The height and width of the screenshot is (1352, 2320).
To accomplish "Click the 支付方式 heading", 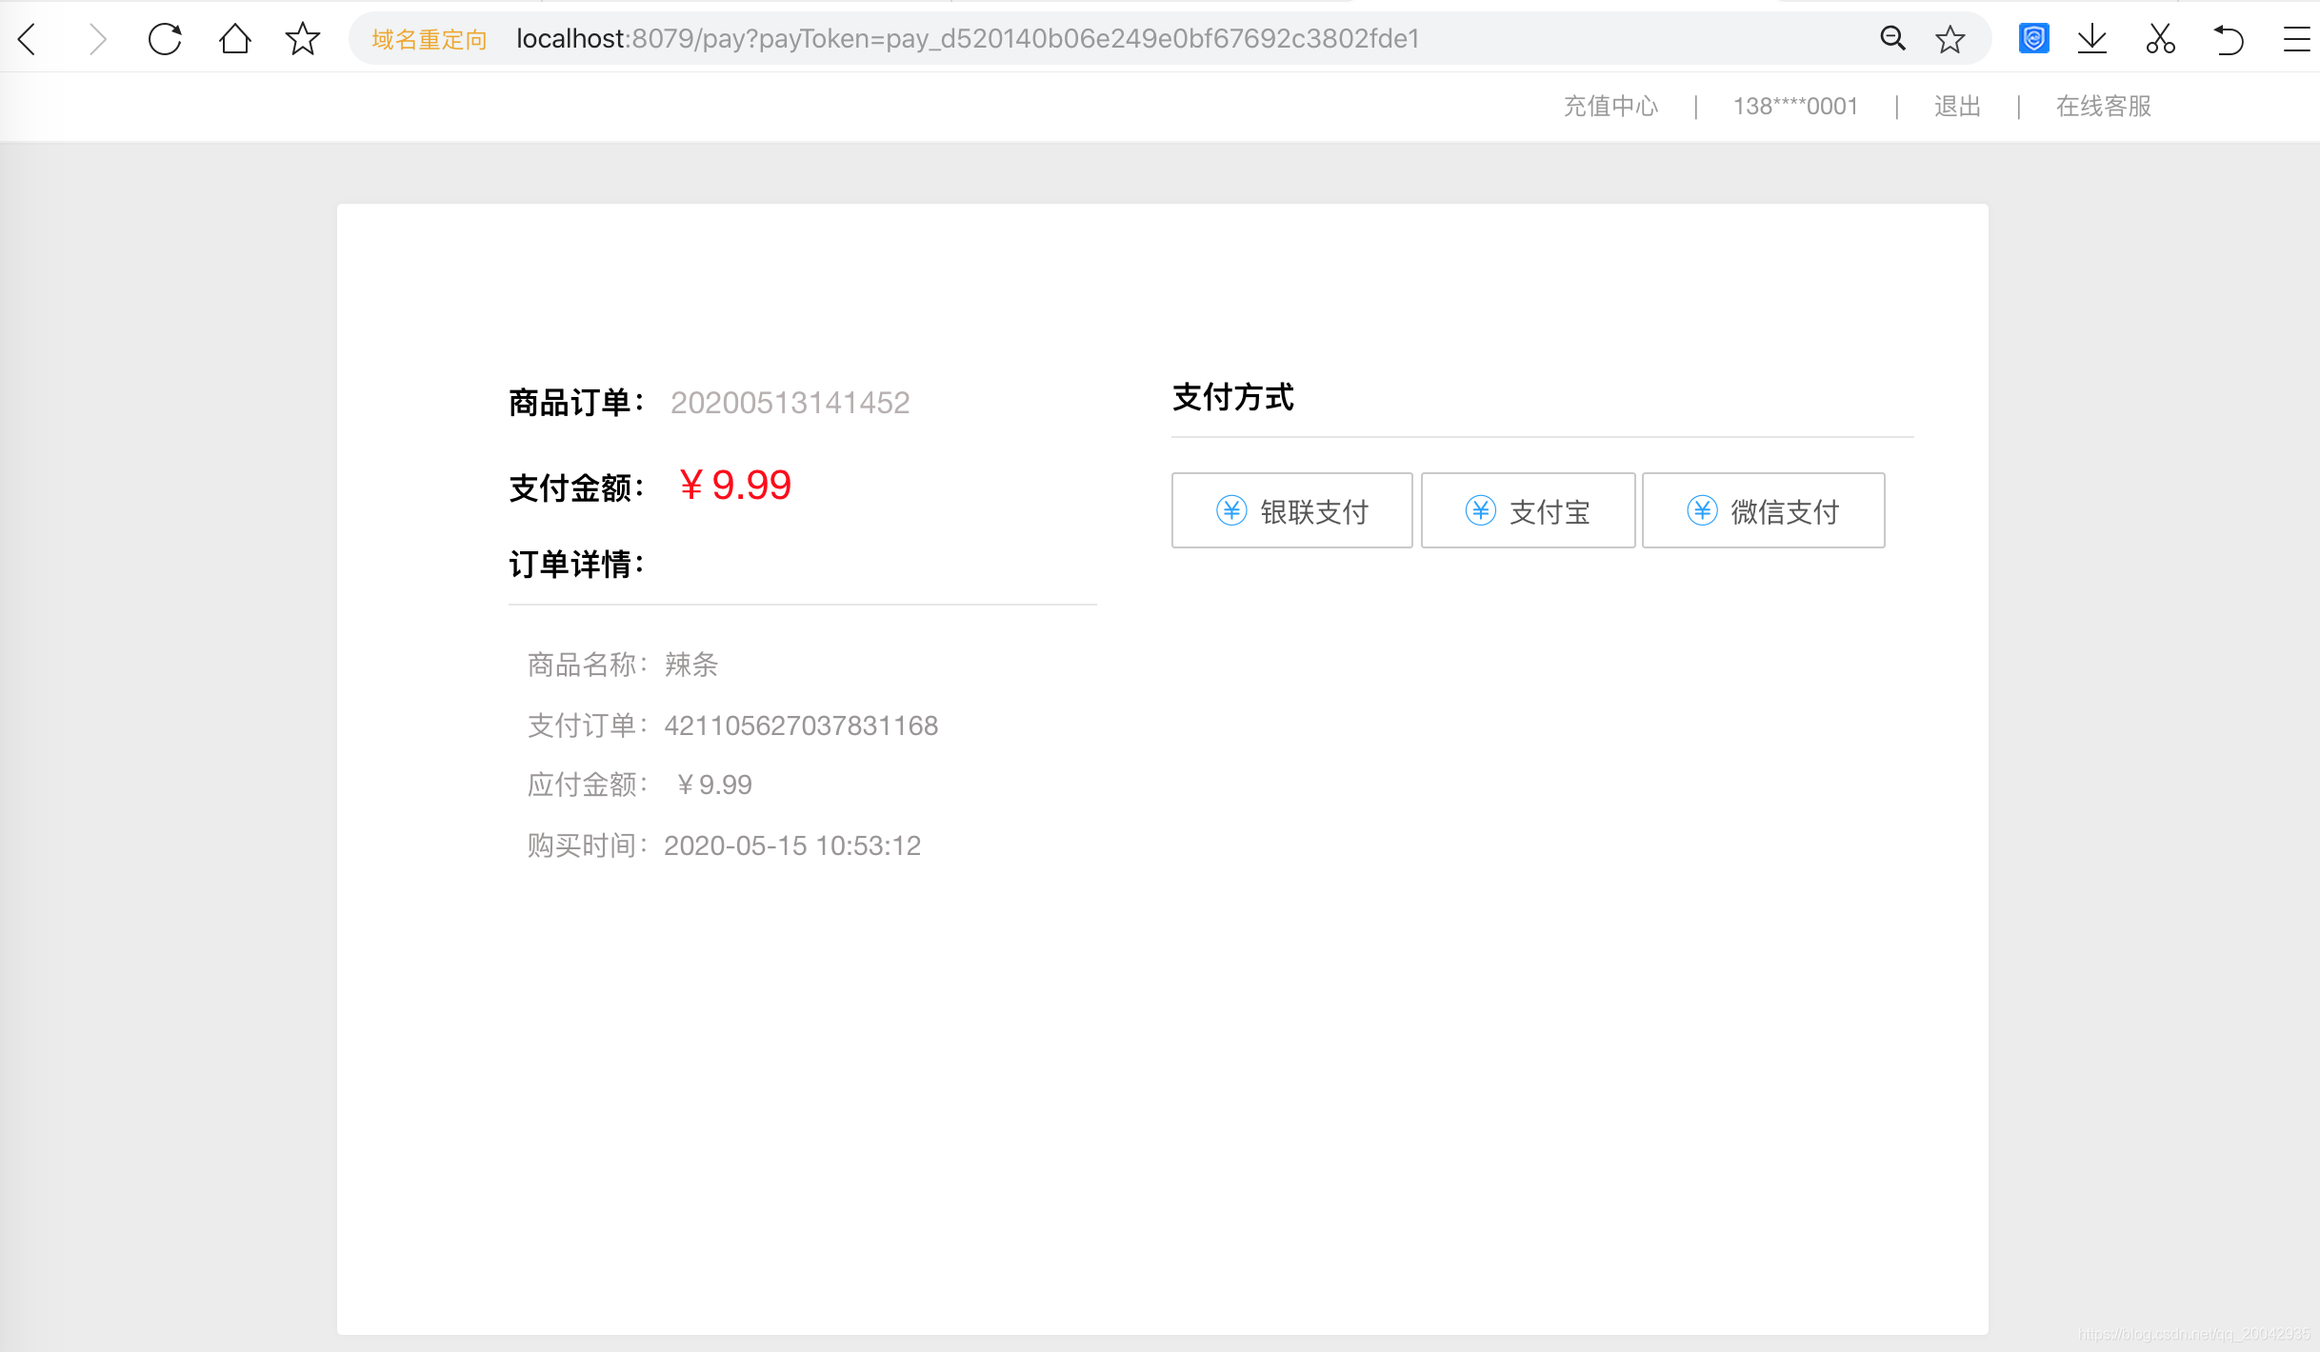I will [1232, 397].
